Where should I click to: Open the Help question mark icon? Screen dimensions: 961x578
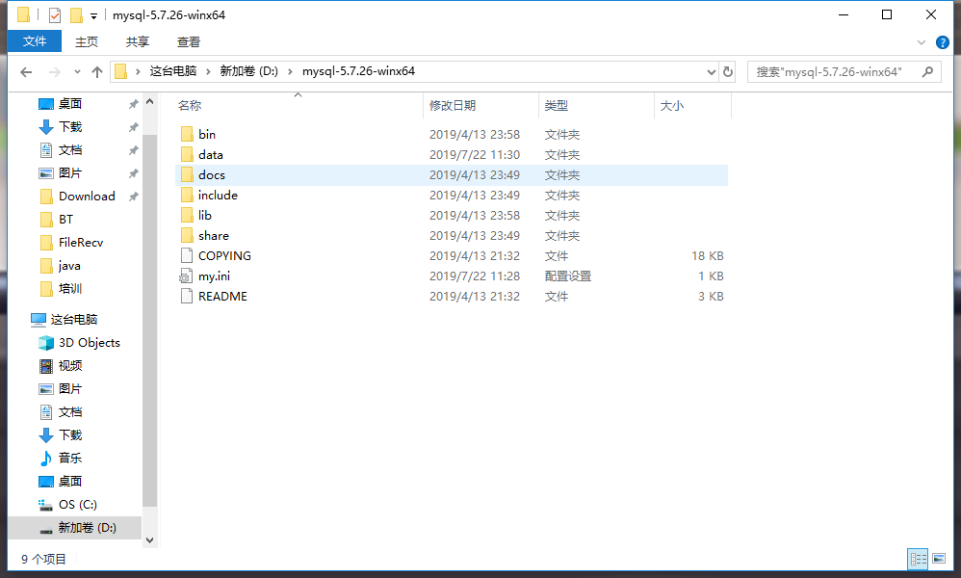coord(943,42)
